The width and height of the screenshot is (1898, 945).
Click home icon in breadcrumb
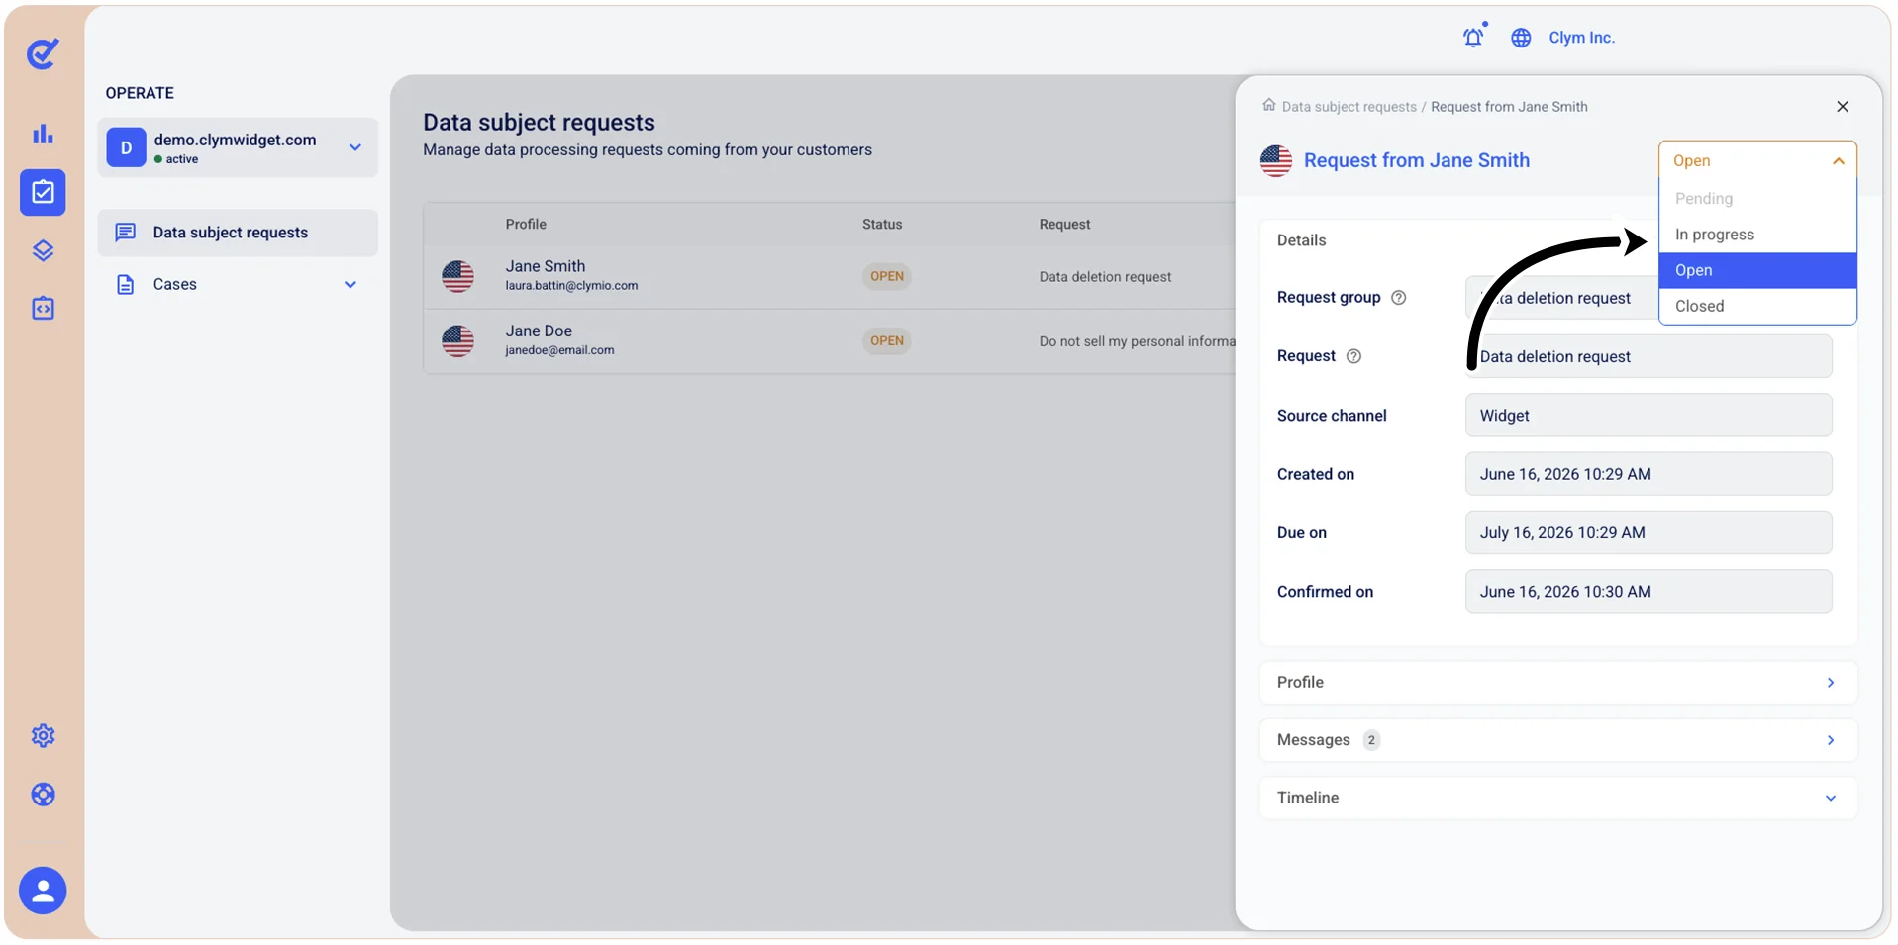pyautogui.click(x=1268, y=105)
